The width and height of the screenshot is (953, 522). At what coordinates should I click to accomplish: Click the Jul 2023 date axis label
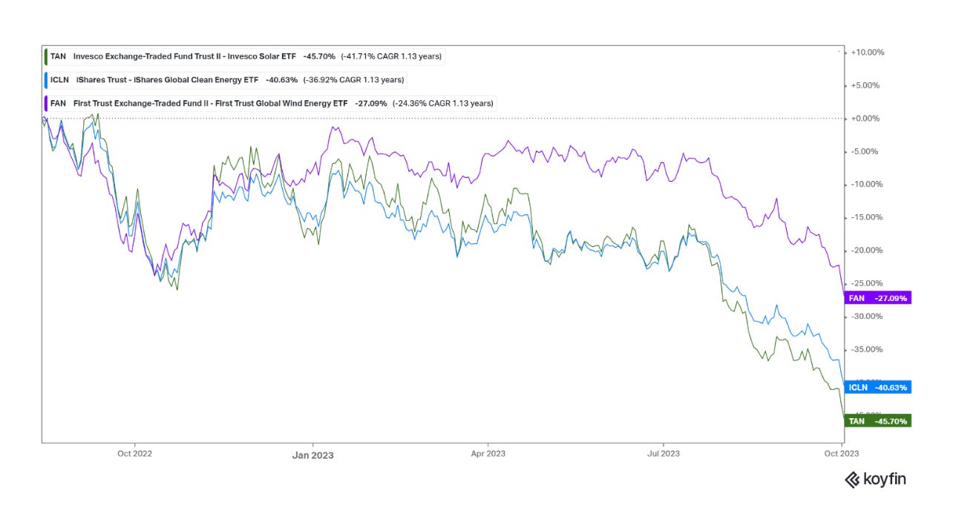click(x=663, y=452)
